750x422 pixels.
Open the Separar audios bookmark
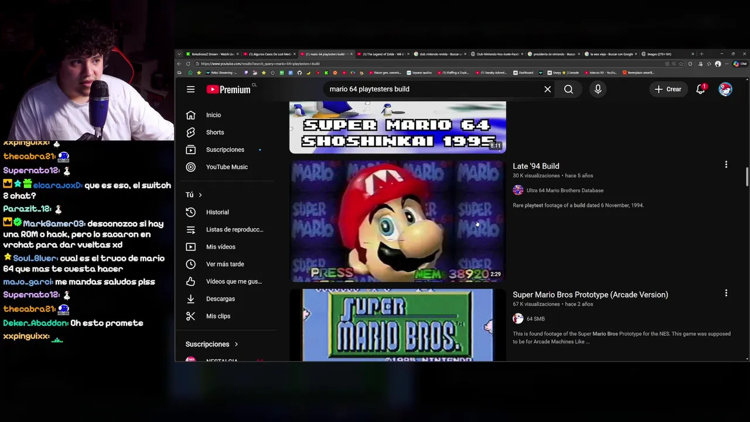[420, 73]
